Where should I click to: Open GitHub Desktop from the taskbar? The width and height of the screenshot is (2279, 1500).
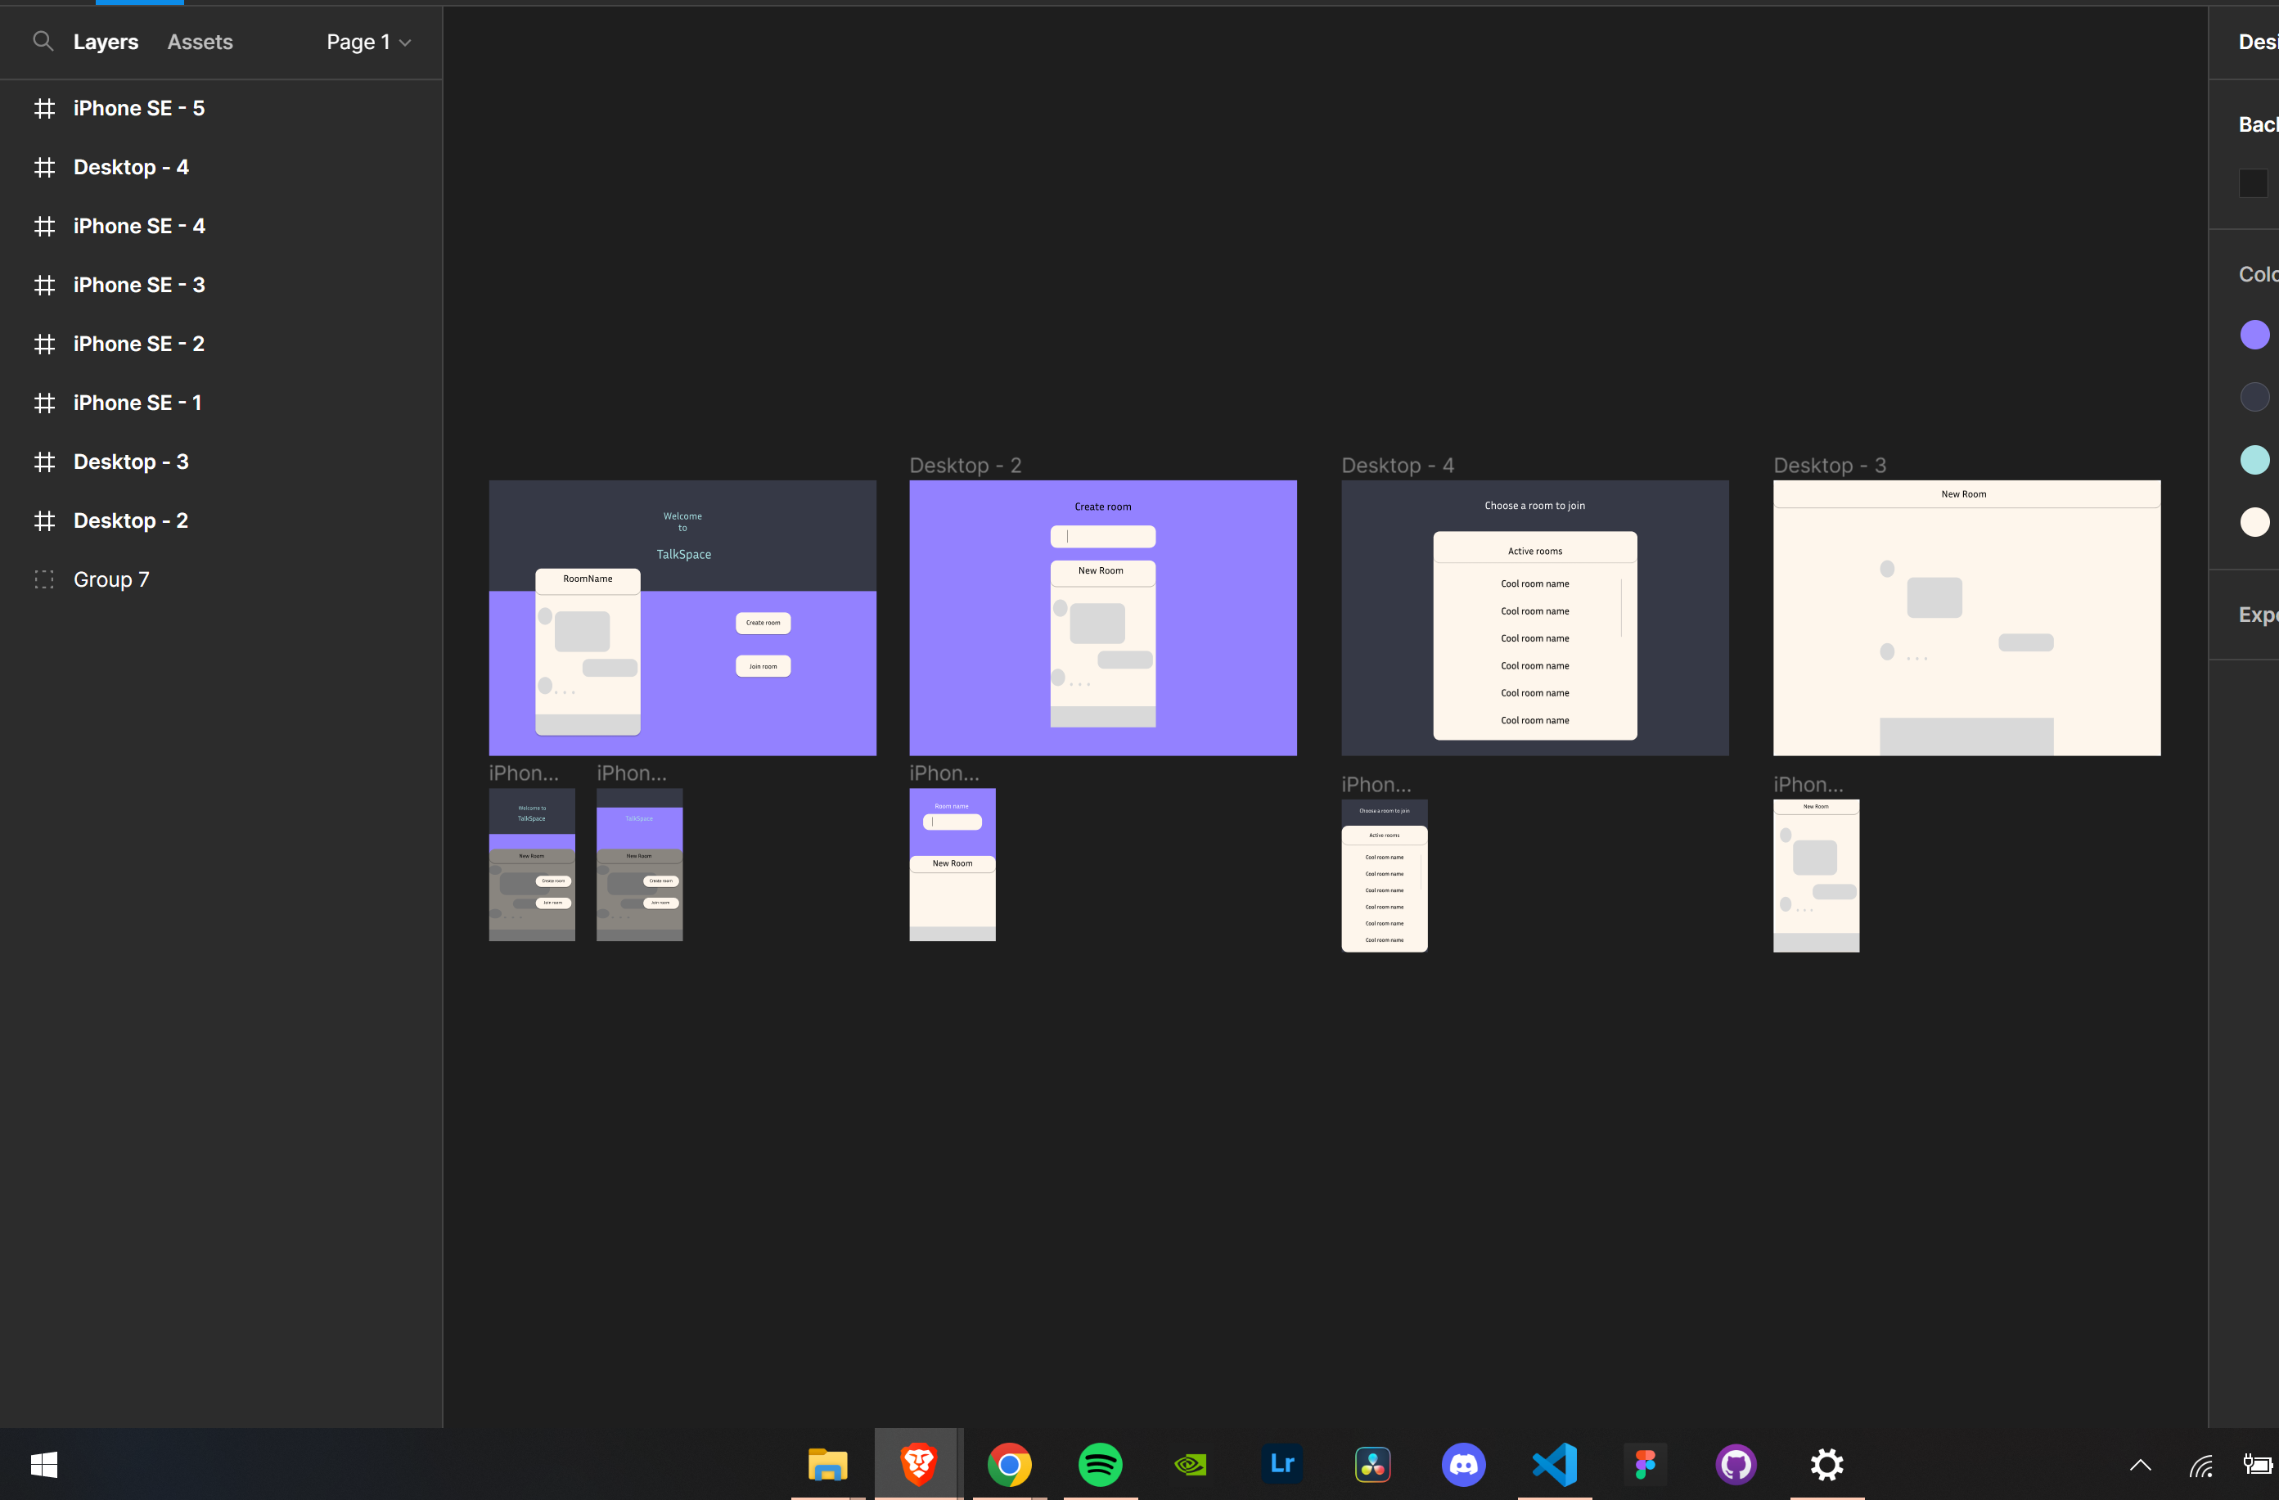[x=1735, y=1464]
